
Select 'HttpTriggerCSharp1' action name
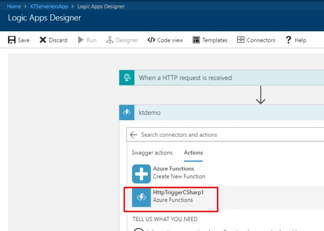pyautogui.click(x=178, y=192)
